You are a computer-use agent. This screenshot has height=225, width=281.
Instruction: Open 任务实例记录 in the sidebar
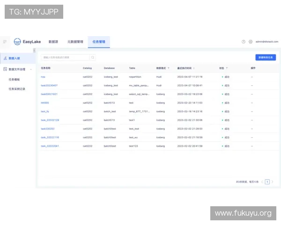tap(17, 89)
